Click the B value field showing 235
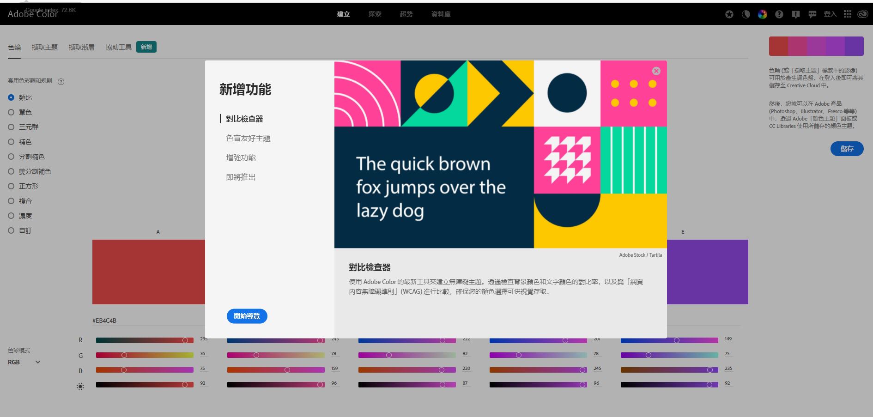 (x=729, y=369)
